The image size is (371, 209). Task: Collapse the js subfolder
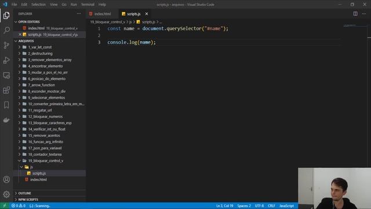point(49,167)
